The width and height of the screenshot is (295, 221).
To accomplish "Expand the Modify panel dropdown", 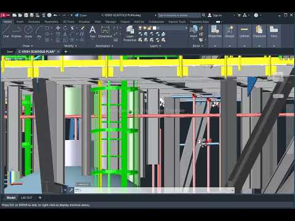I will (x=71, y=46).
